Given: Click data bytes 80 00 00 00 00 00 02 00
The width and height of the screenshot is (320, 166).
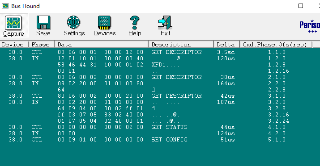Looking at the screenshot, I should coord(100,127).
